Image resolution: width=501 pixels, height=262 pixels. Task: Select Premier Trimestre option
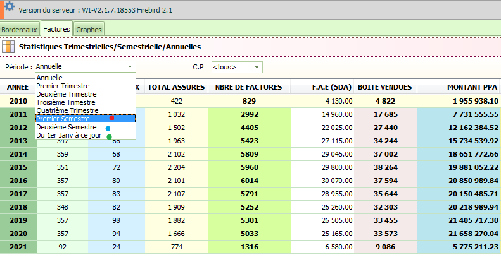[x=63, y=86]
